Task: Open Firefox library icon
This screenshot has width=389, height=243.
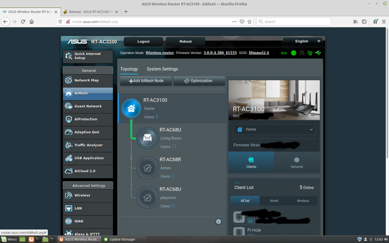Action: click(x=356, y=22)
